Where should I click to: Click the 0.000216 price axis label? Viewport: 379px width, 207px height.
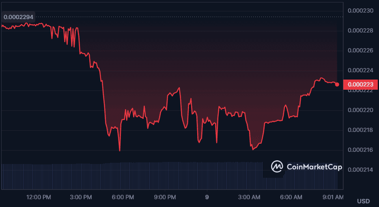pyautogui.click(x=361, y=150)
